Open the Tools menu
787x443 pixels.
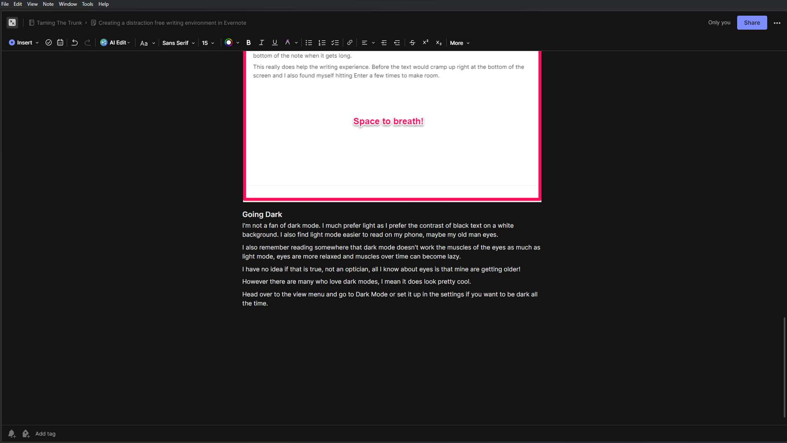pos(87,4)
